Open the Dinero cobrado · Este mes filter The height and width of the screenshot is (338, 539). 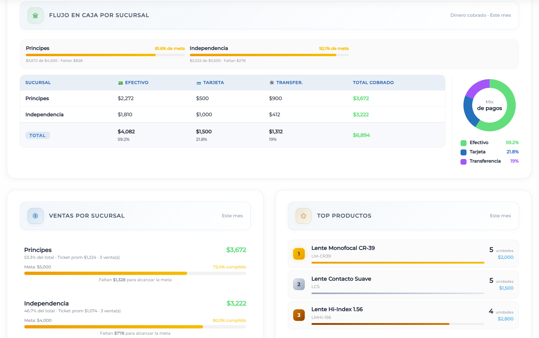point(481,15)
